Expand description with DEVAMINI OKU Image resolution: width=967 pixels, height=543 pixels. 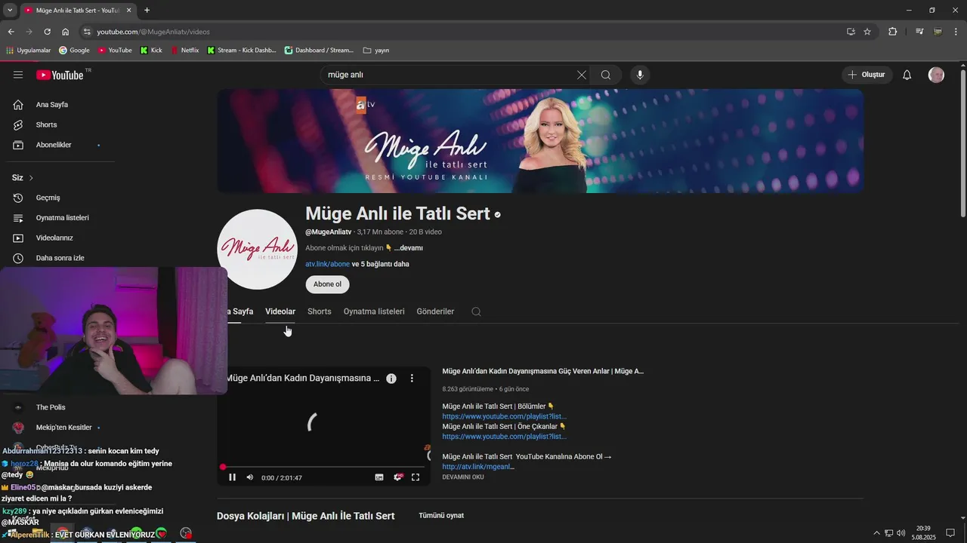[x=463, y=477]
